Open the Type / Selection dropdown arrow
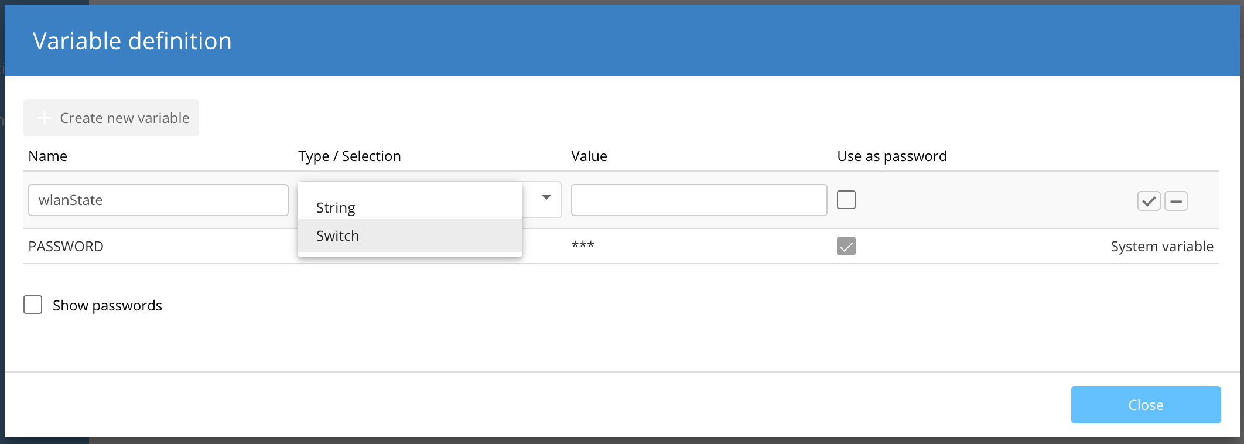The image size is (1244, 444). [546, 198]
